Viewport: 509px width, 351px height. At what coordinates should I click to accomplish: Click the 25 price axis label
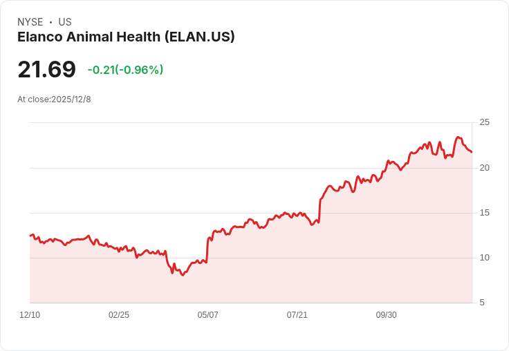pos(485,123)
